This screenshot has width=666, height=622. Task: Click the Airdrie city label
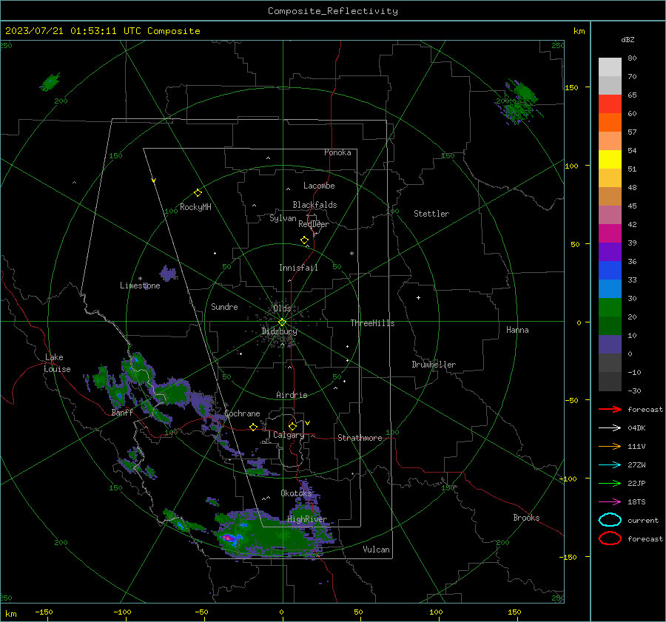click(x=292, y=395)
